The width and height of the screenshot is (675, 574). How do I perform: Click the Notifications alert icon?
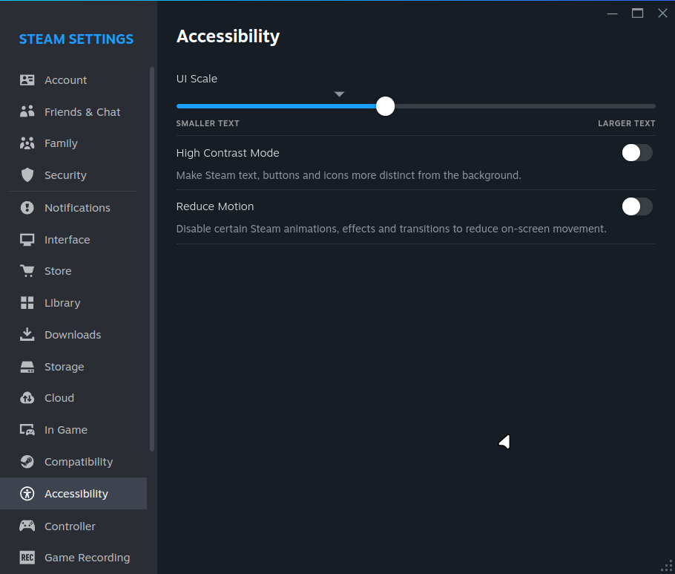pyautogui.click(x=27, y=208)
